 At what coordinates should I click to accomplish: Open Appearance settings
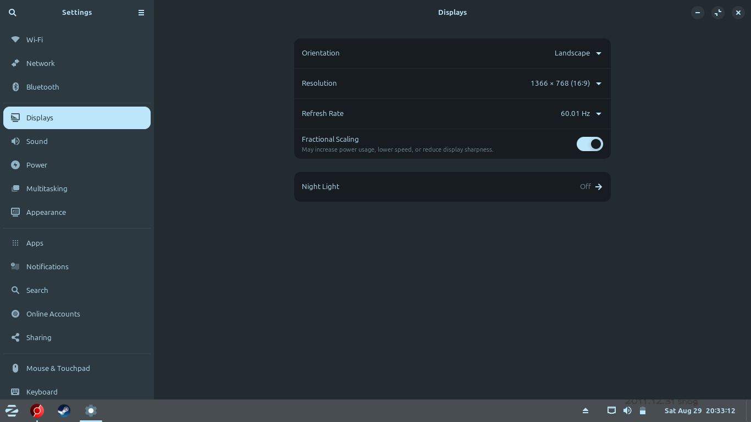click(77, 212)
